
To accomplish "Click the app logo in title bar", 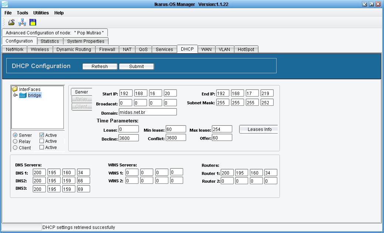I will click(4, 4).
